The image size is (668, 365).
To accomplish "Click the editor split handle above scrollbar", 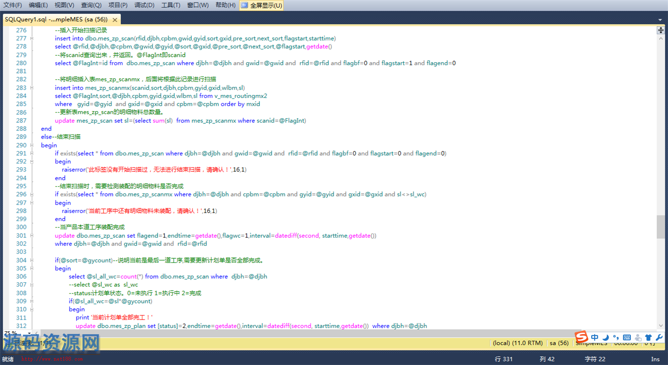I will coord(660,30).
